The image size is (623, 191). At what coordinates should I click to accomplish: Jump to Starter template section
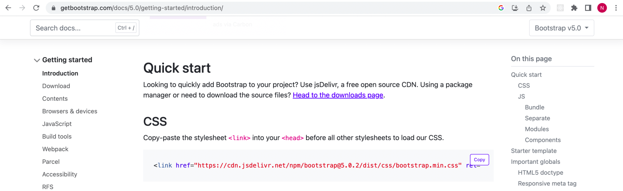[x=534, y=151]
